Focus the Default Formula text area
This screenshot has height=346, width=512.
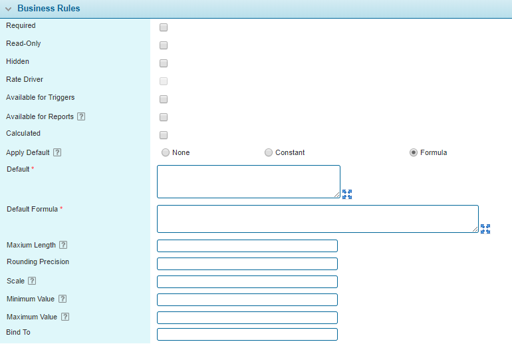(x=317, y=219)
